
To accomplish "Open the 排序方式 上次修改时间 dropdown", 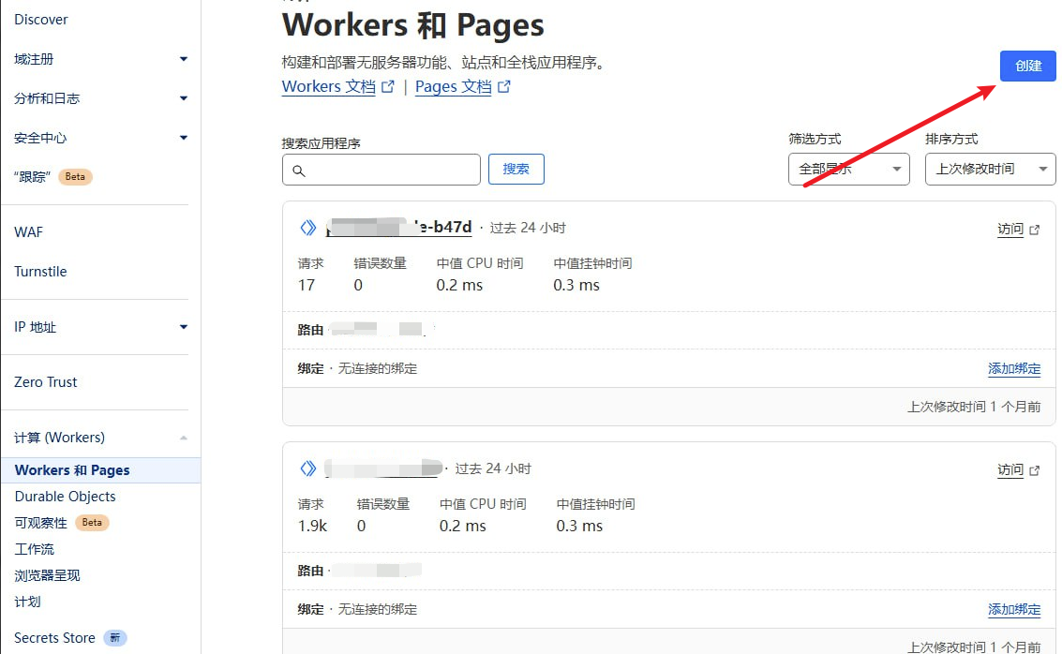I will [990, 170].
